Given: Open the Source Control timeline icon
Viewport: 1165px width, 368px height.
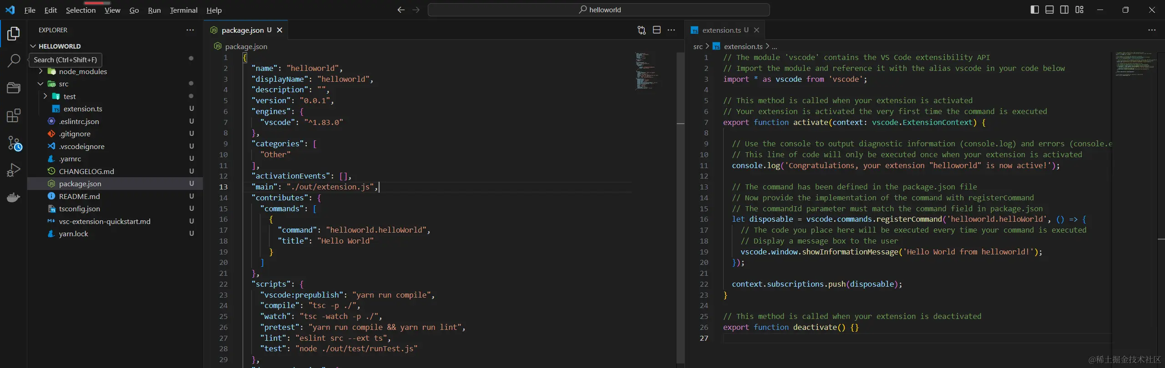Looking at the screenshot, I should [x=15, y=144].
